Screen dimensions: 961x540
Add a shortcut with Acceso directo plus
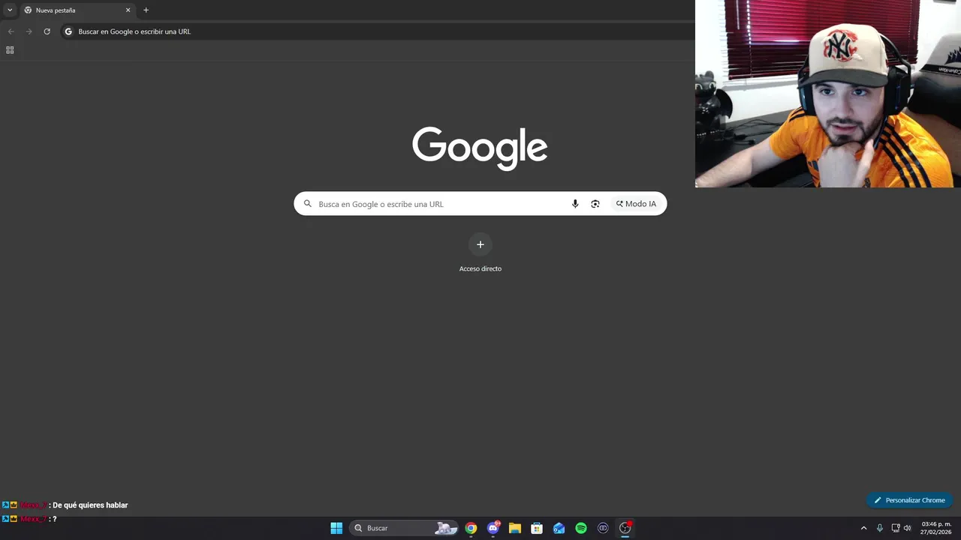(480, 244)
